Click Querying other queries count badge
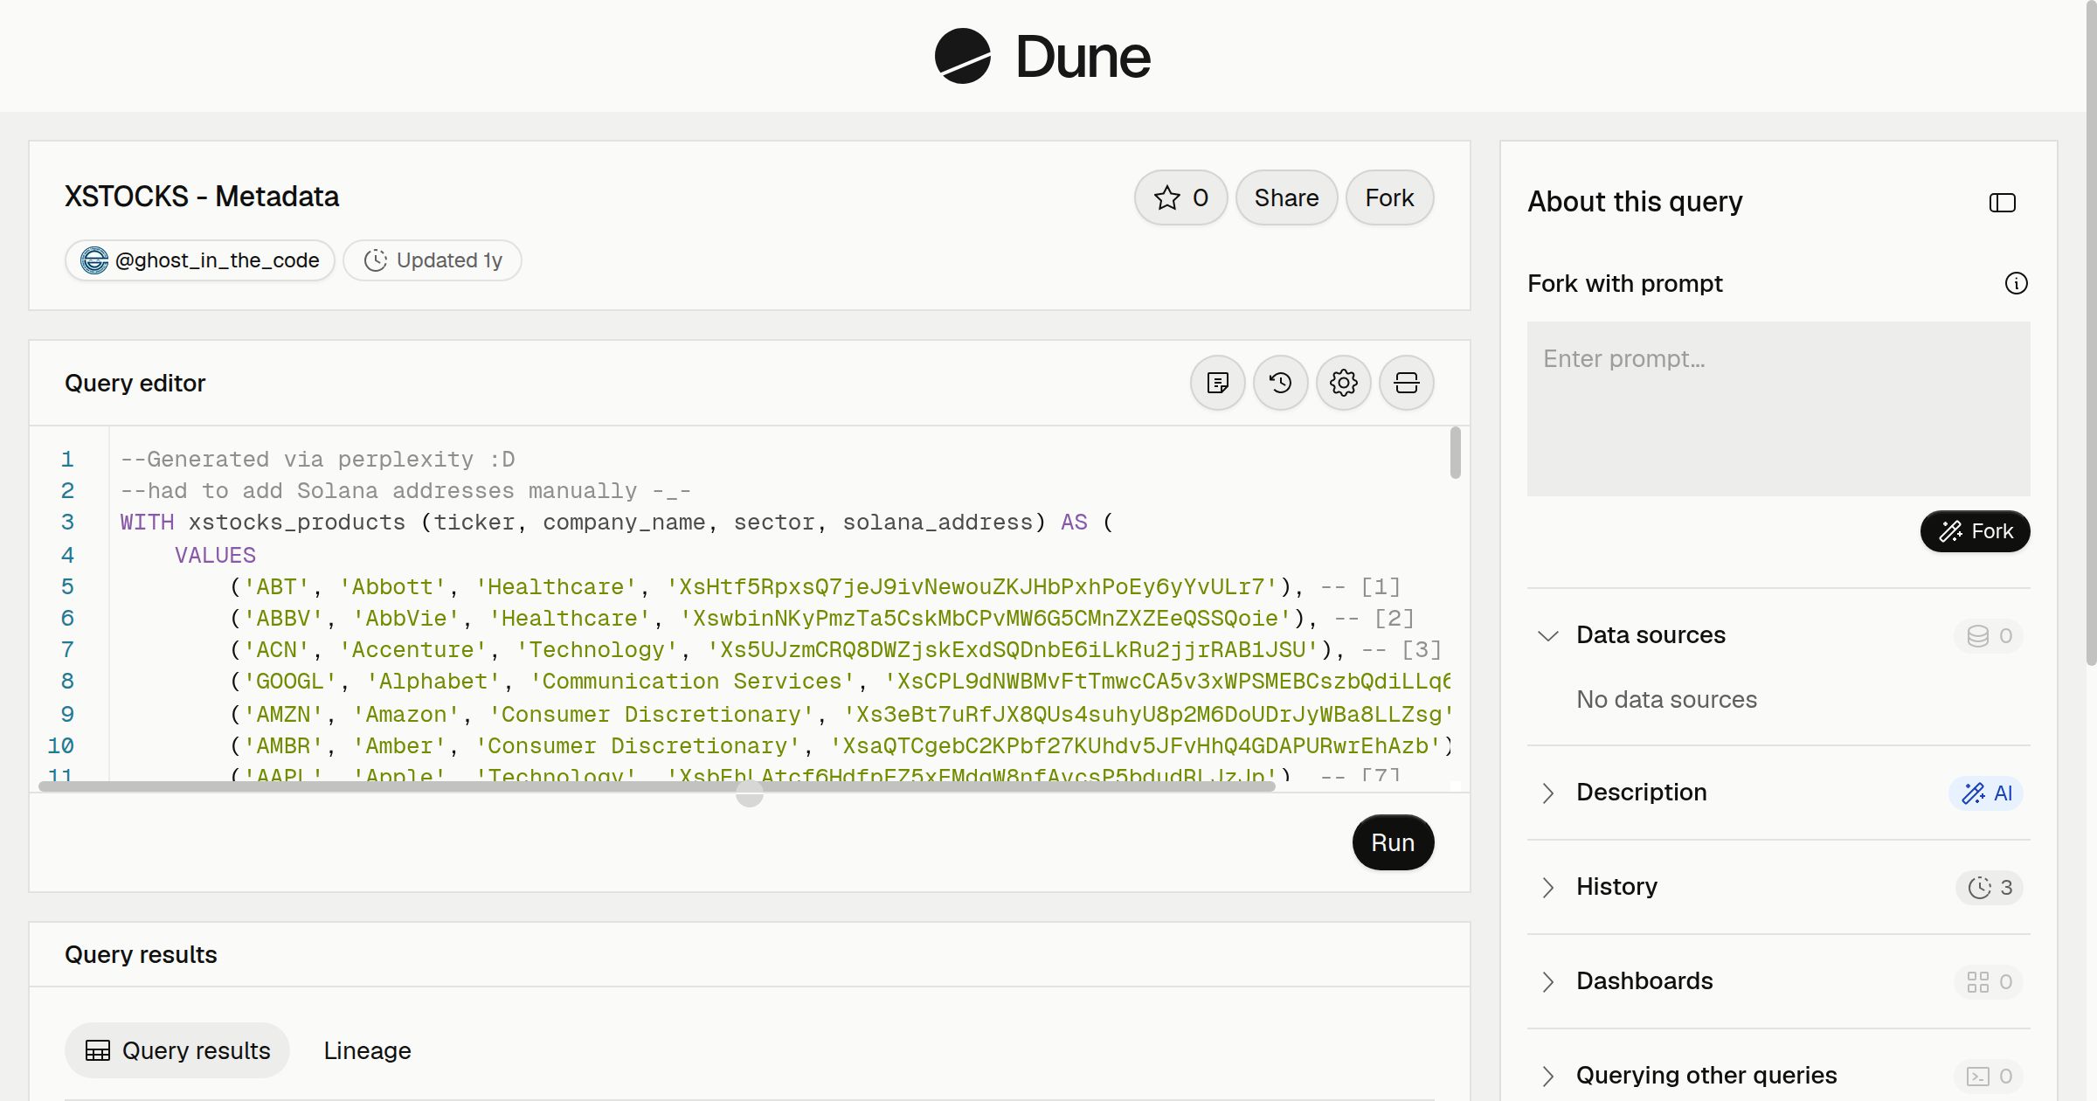 (1989, 1076)
